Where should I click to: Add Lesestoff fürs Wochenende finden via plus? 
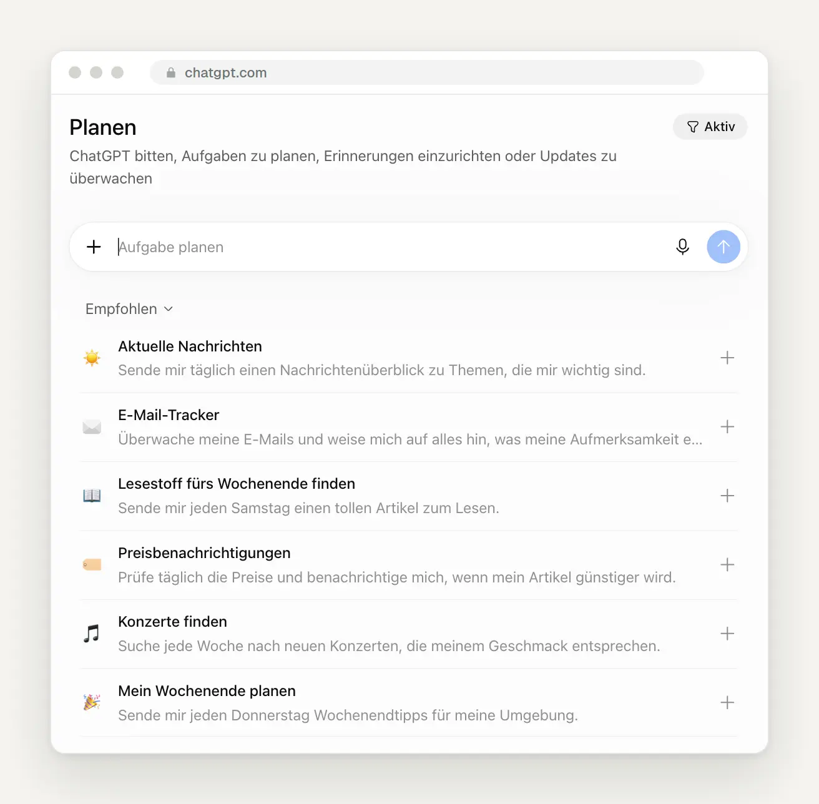click(727, 496)
